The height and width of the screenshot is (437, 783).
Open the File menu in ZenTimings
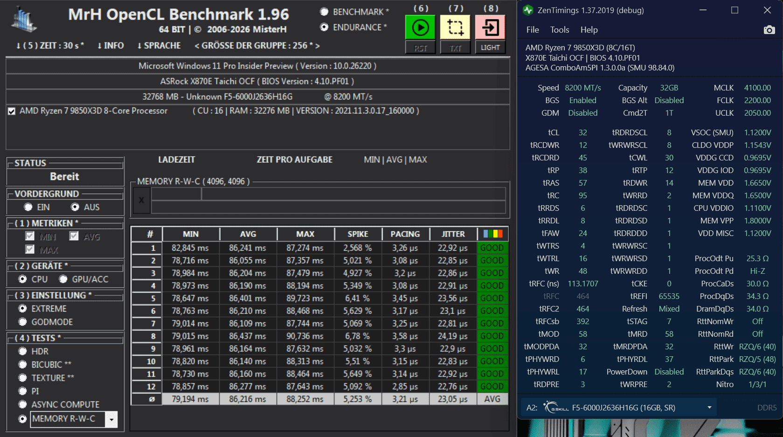coord(533,30)
